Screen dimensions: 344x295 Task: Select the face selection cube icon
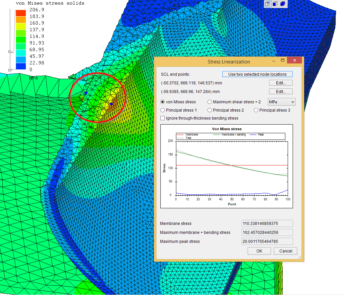click(x=275, y=4)
